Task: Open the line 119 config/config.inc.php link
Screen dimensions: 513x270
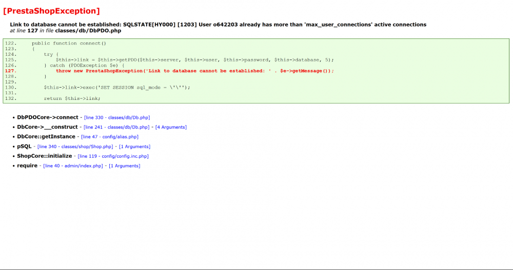Action: [113, 156]
